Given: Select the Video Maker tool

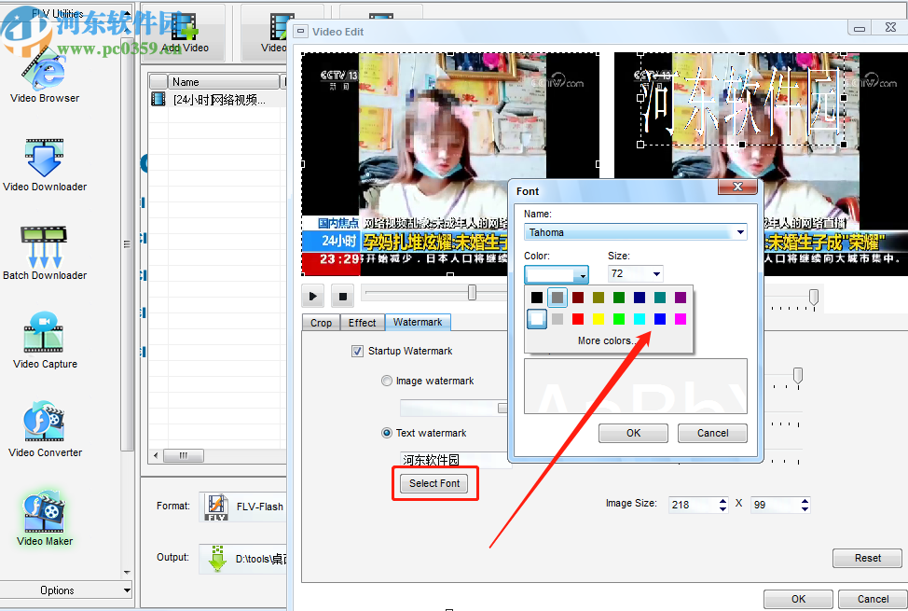Looking at the screenshot, I should [45, 519].
